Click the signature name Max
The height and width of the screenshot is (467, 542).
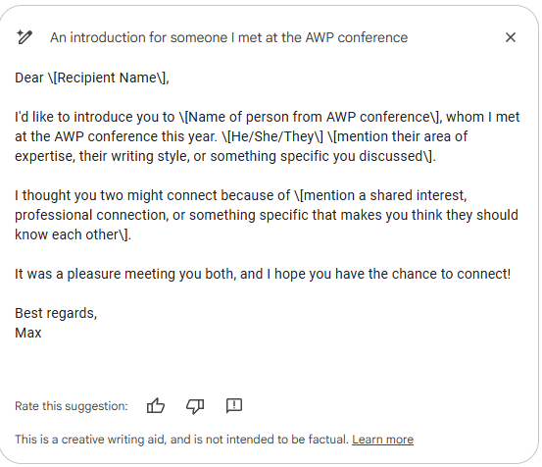click(x=28, y=333)
